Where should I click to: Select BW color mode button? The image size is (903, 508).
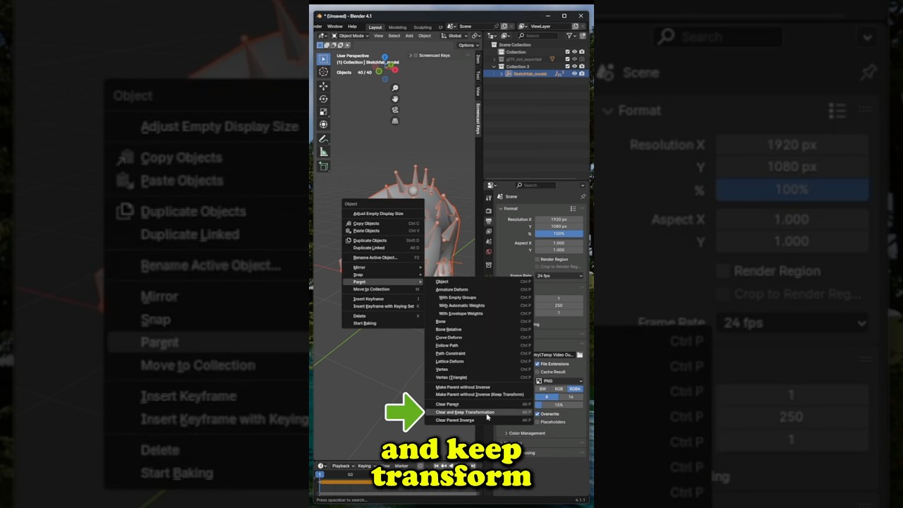(x=543, y=389)
